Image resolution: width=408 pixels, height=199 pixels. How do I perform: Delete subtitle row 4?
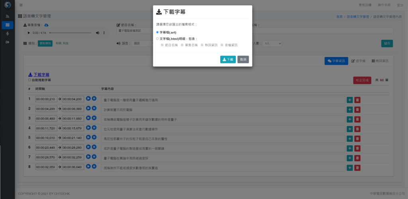click(357, 129)
